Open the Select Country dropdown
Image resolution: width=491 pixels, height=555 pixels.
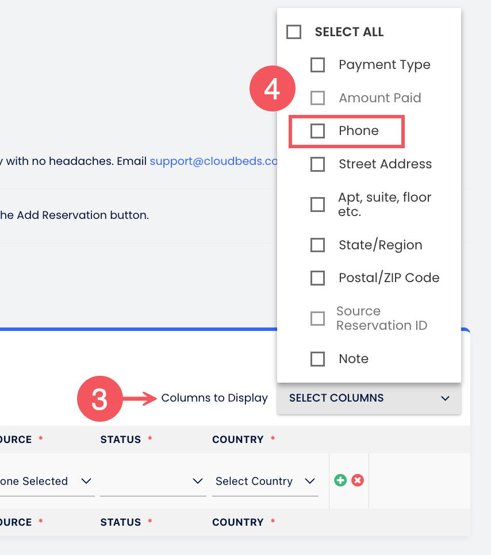[x=265, y=481]
